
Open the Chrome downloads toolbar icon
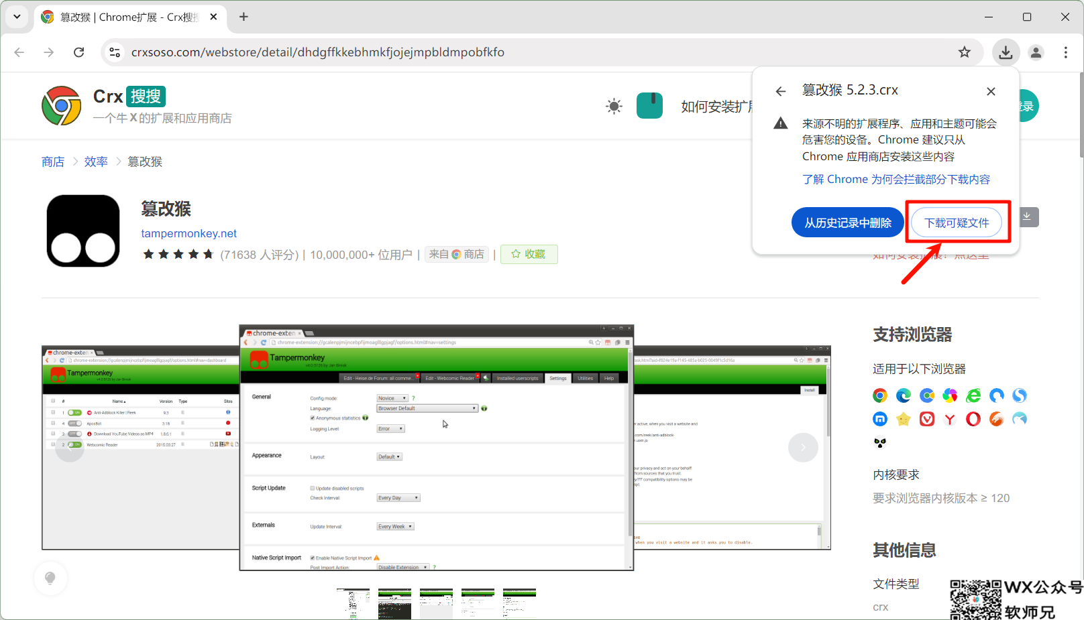(x=1006, y=52)
